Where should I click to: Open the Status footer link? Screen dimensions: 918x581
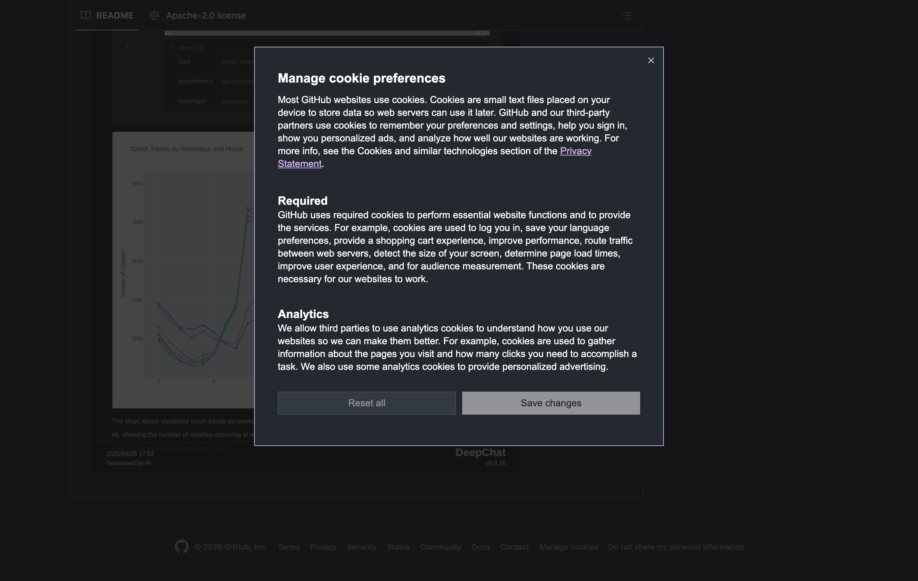coord(398,547)
